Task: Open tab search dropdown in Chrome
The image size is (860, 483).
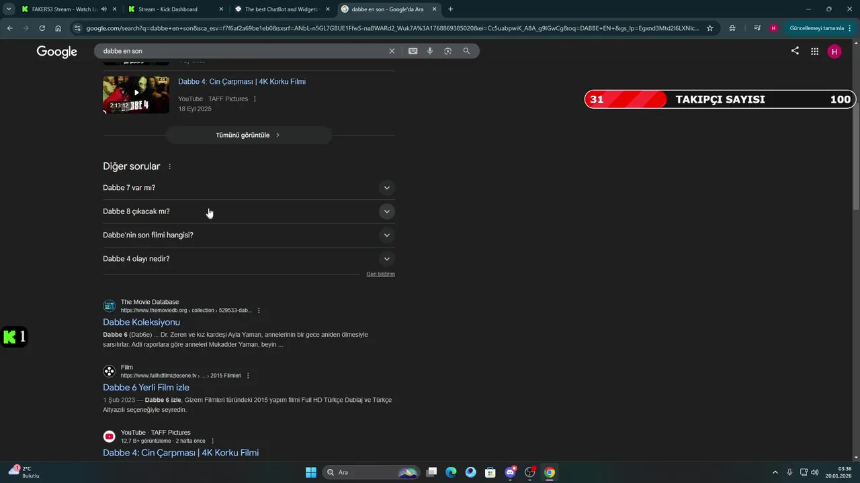Action: click(9, 9)
